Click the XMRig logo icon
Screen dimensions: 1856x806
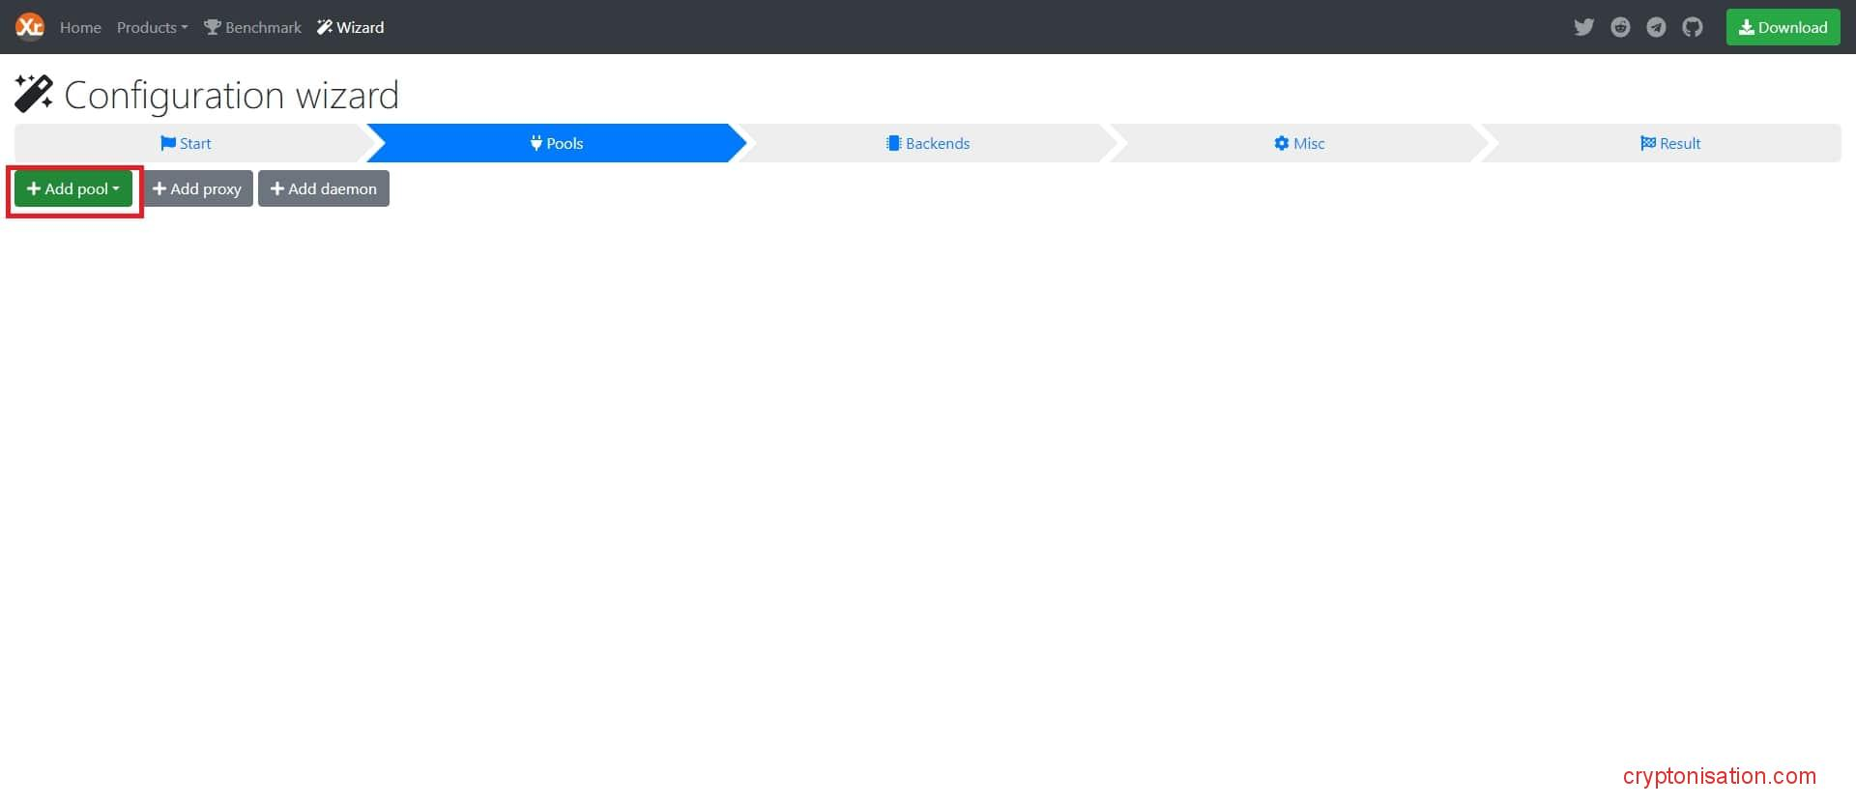point(30,27)
